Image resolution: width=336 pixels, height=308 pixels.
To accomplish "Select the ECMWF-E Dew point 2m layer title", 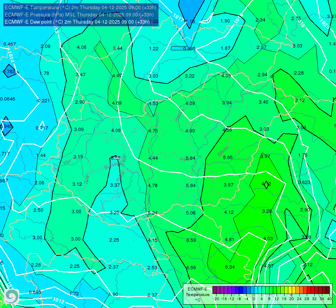I will tap(77, 22).
